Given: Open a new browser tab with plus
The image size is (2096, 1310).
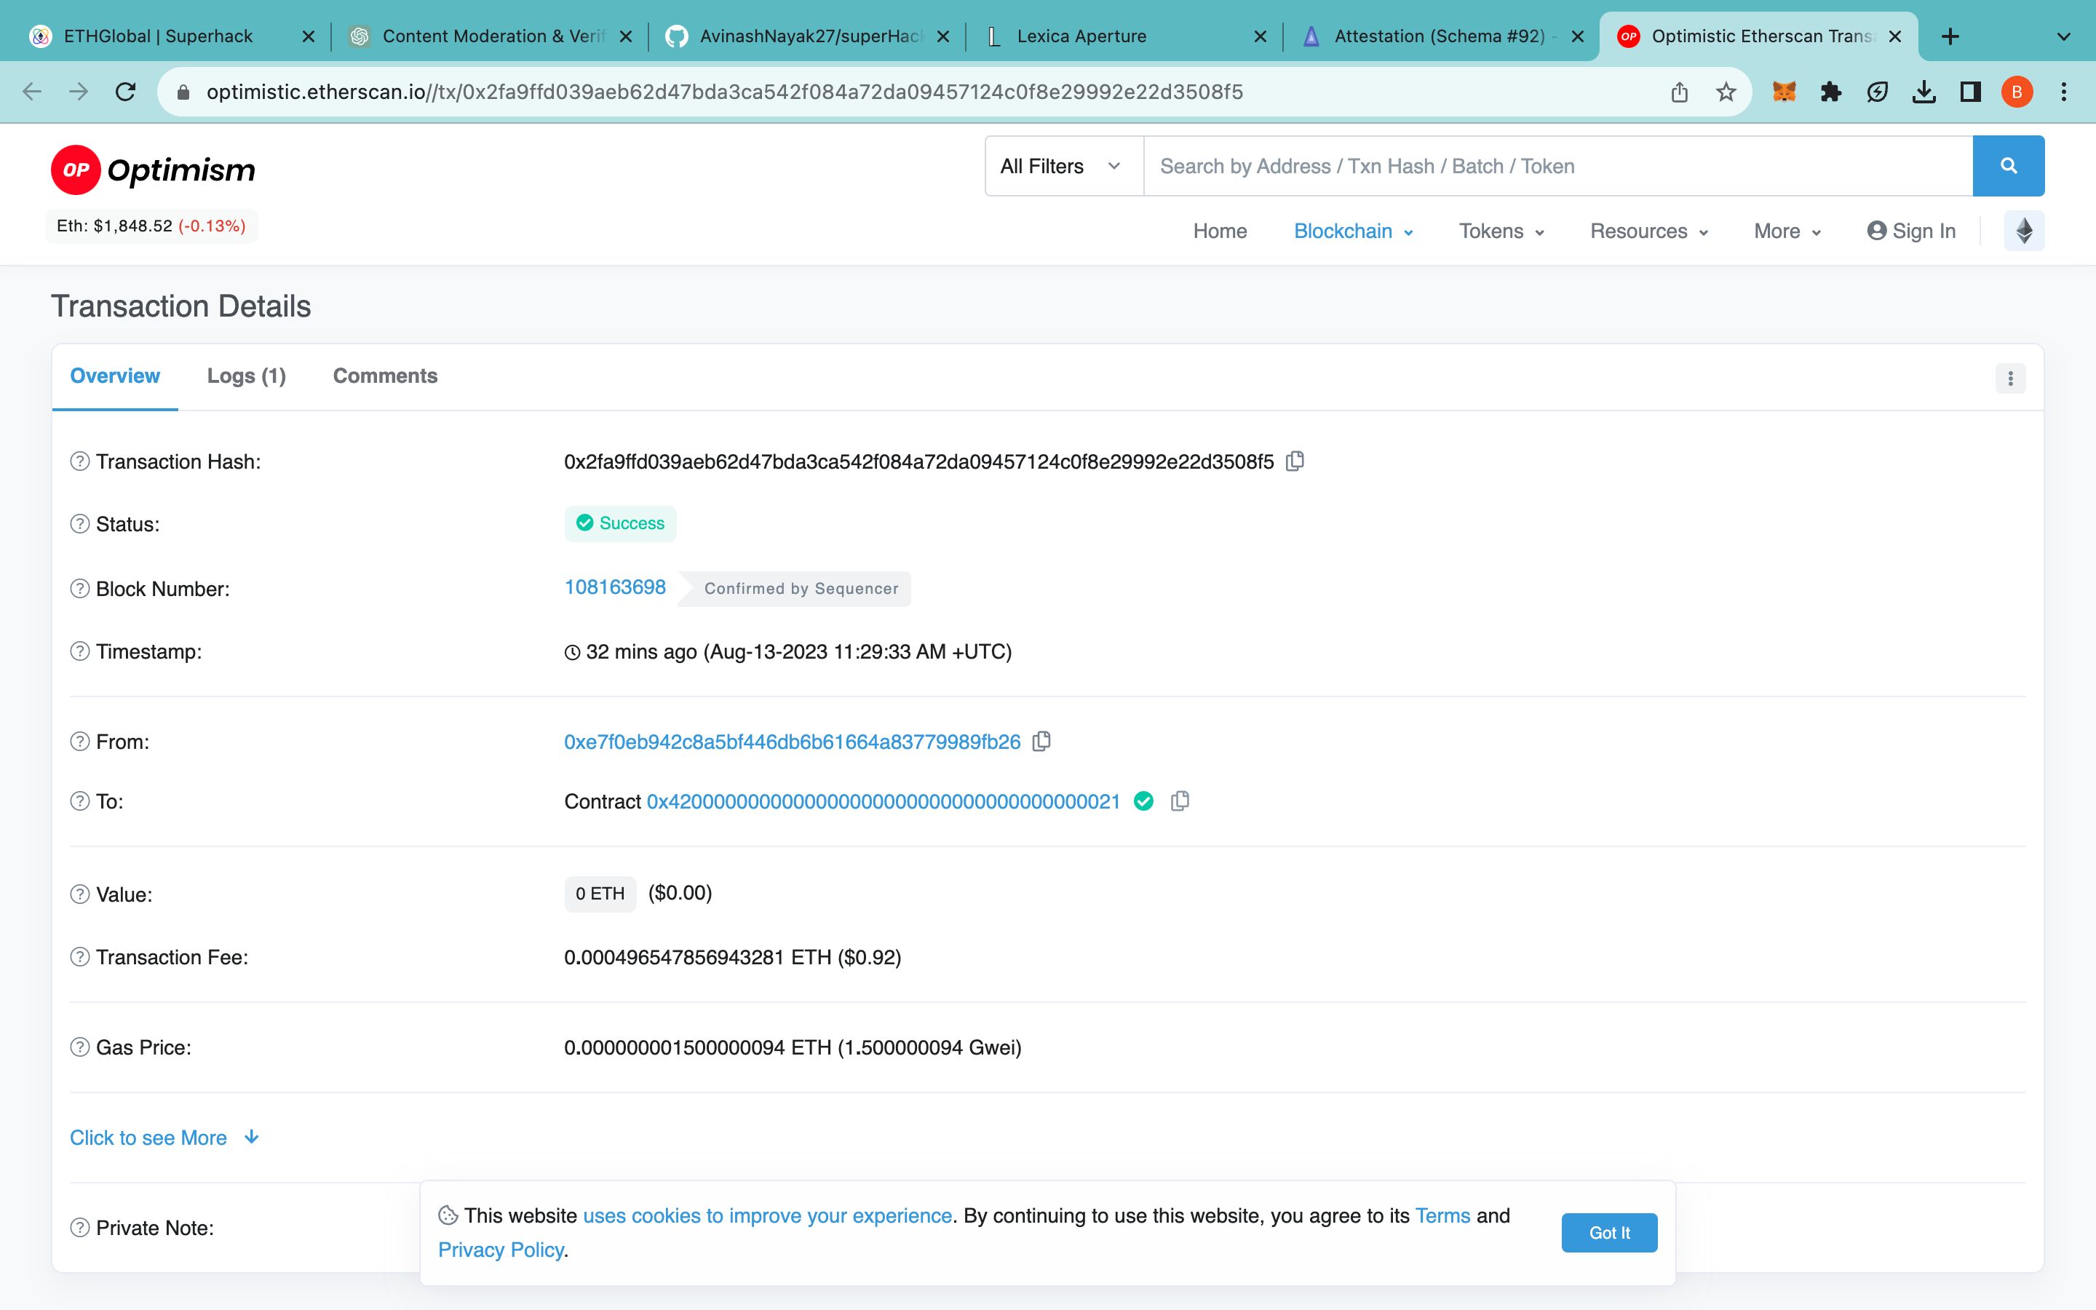Looking at the screenshot, I should coord(1950,36).
